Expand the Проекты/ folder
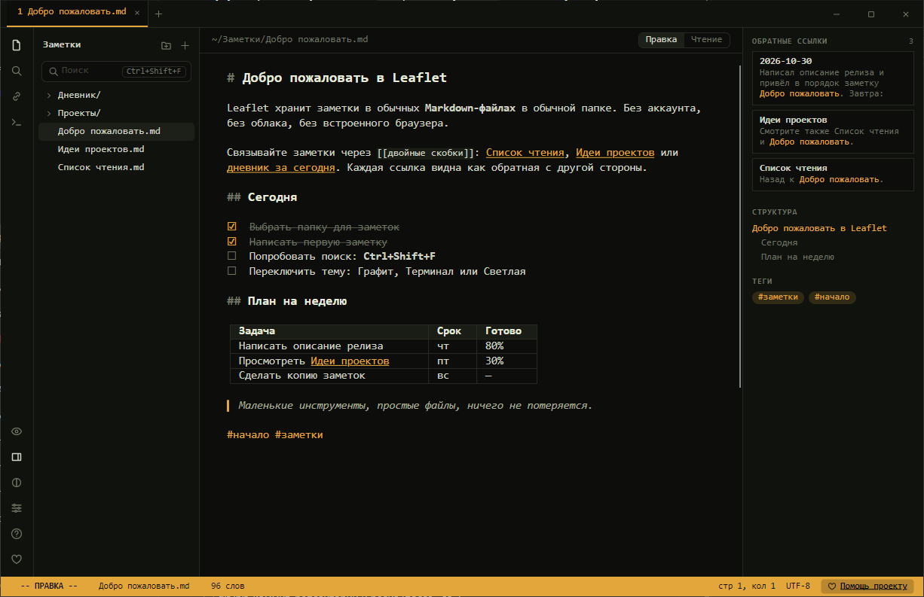This screenshot has height=597, width=924. (116, 114)
